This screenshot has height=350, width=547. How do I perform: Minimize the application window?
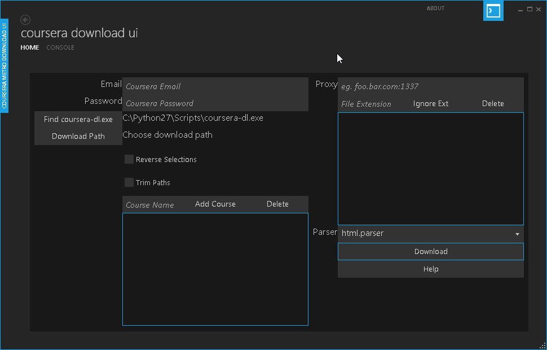click(x=520, y=10)
